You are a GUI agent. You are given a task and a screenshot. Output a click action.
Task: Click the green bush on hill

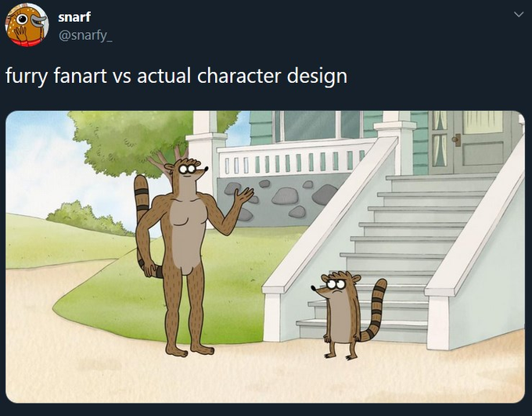88,219
